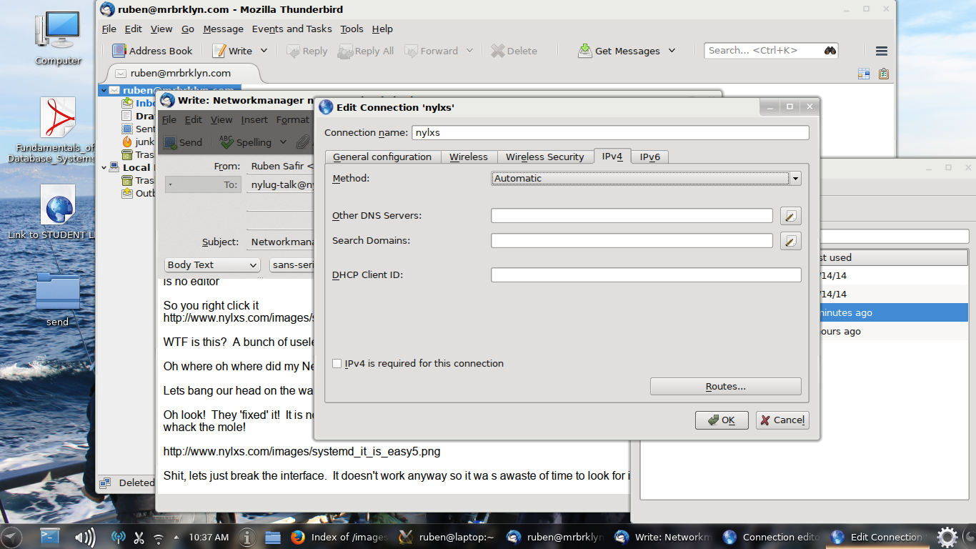Launch Firefox from the taskbar
This screenshot has height=549, width=976.
point(298,537)
